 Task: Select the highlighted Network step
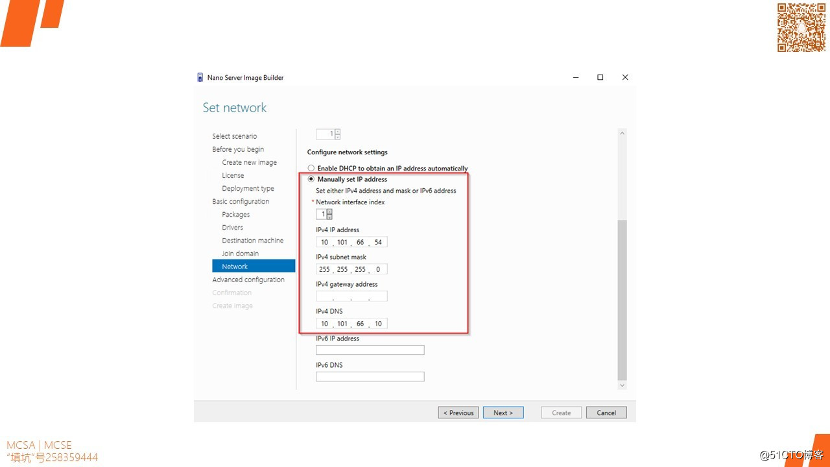(x=254, y=267)
